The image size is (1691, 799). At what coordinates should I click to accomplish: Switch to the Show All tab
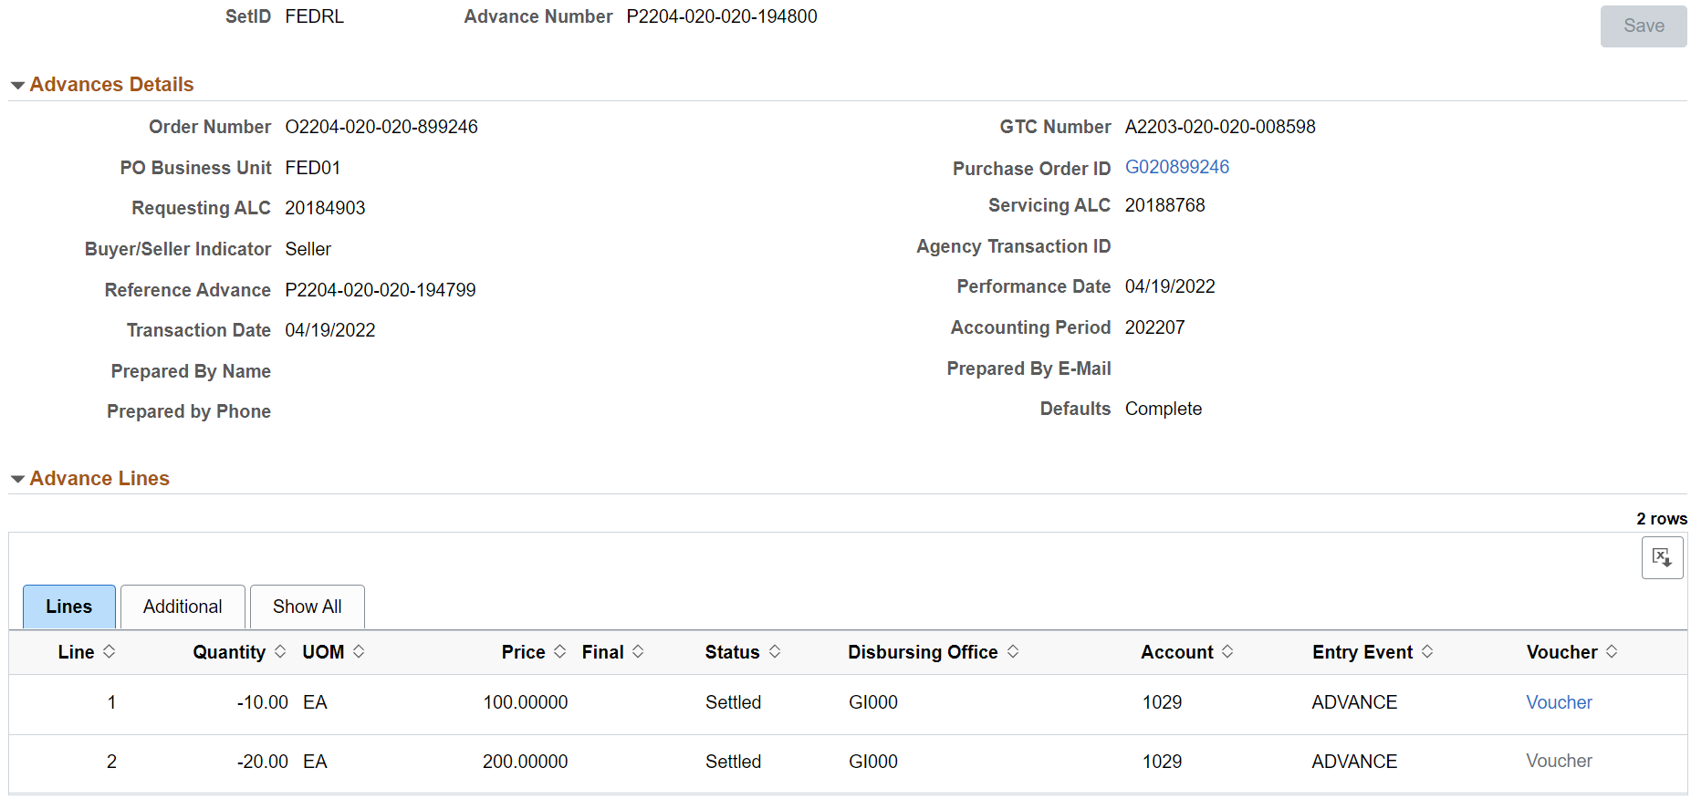307,607
